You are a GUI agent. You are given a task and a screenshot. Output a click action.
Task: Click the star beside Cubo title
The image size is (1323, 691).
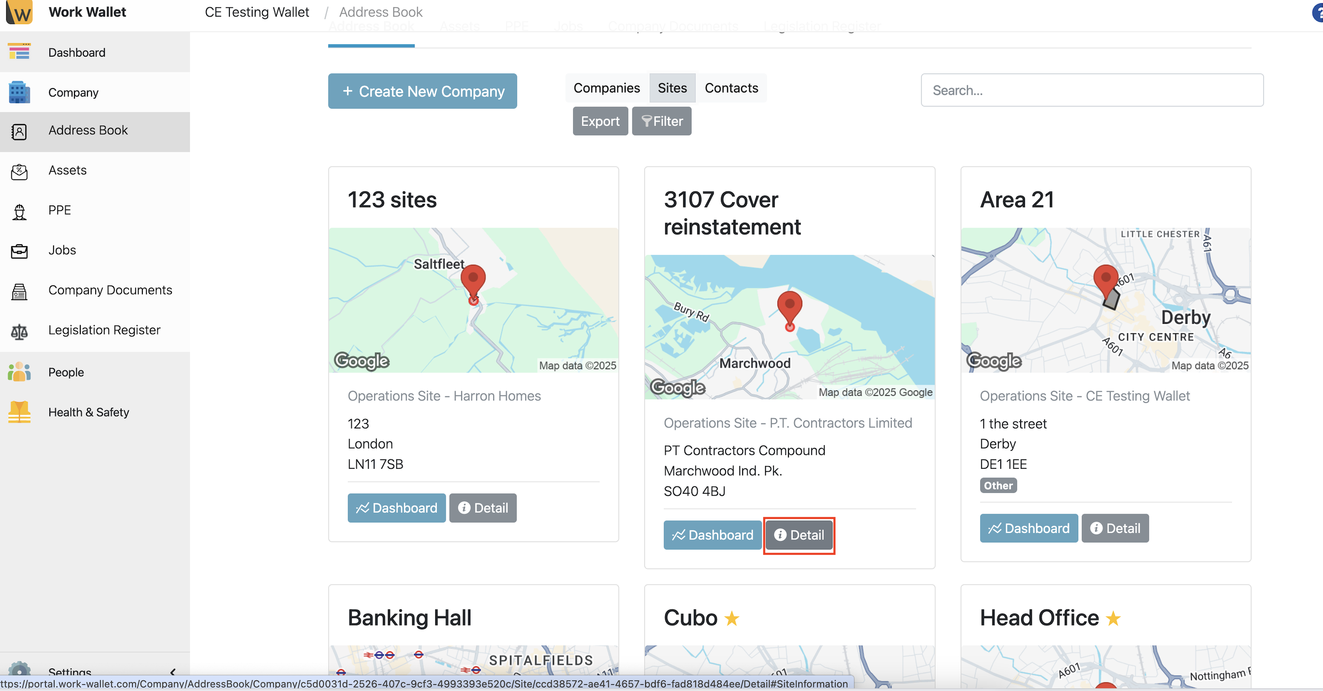[731, 618]
